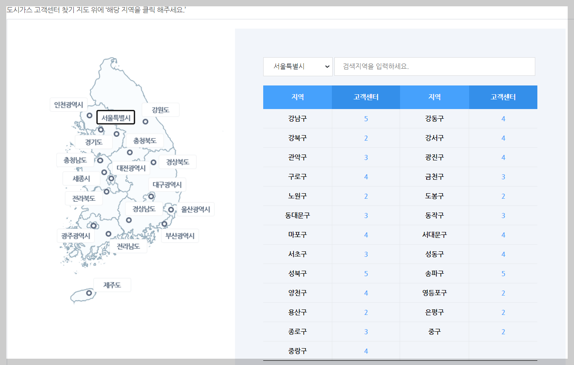574x365 pixels.
Task: Open 강남구 customer center list
Action: [x=366, y=119]
